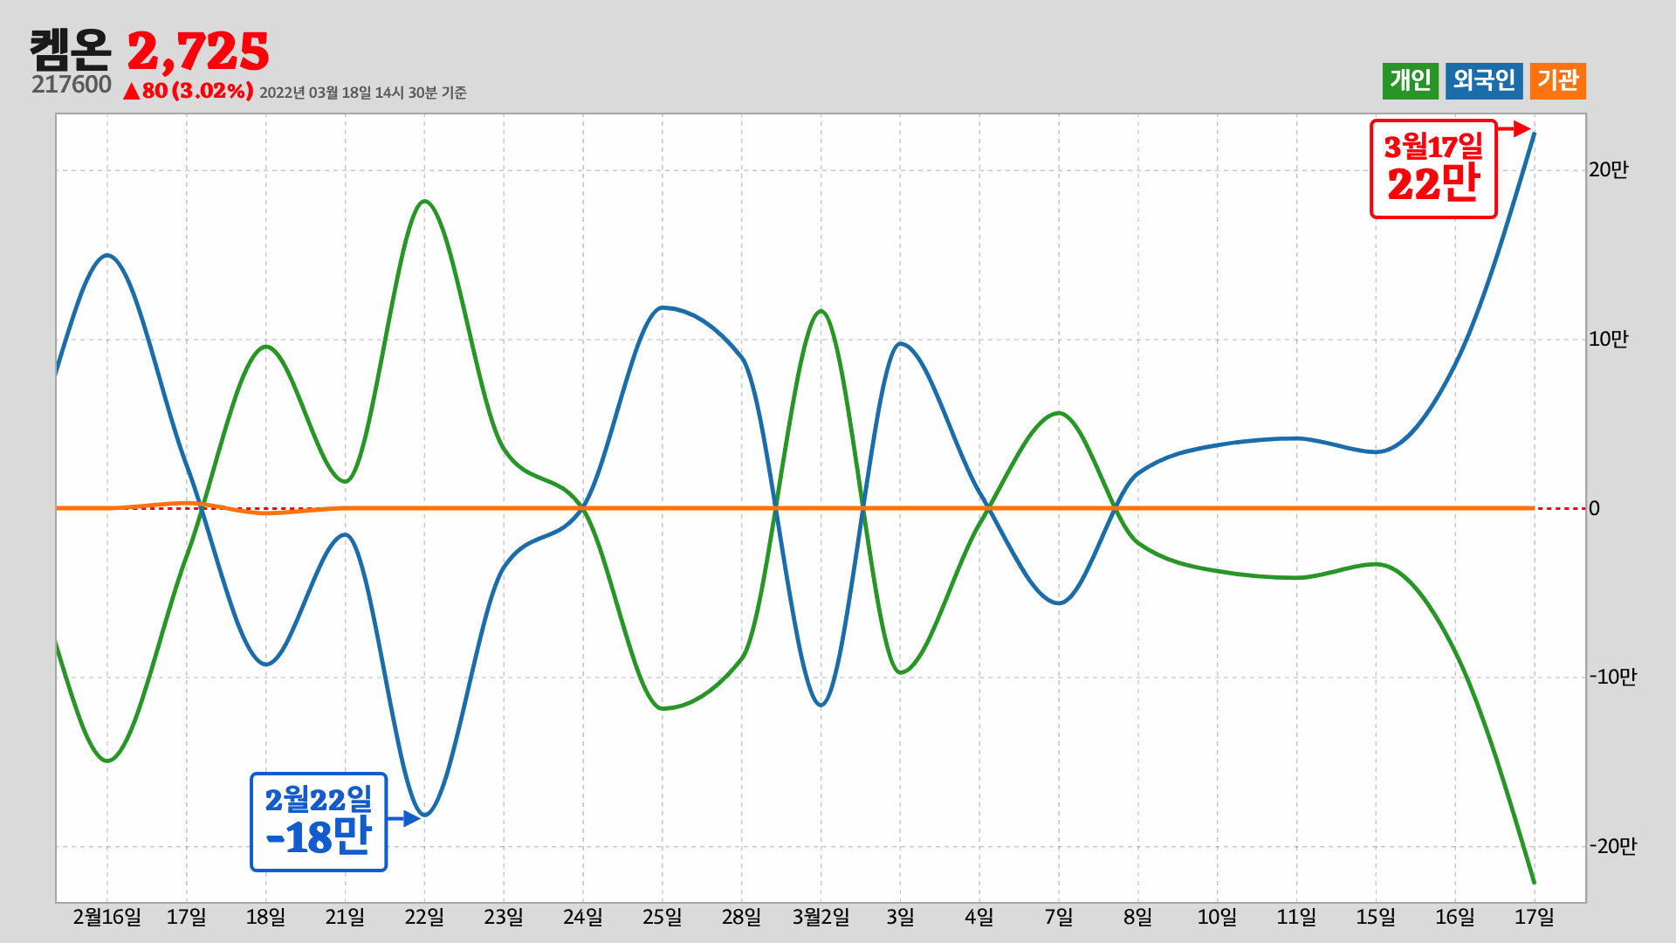The width and height of the screenshot is (1676, 943).
Task: Click the 21일 x-axis label
Action: 345,917
